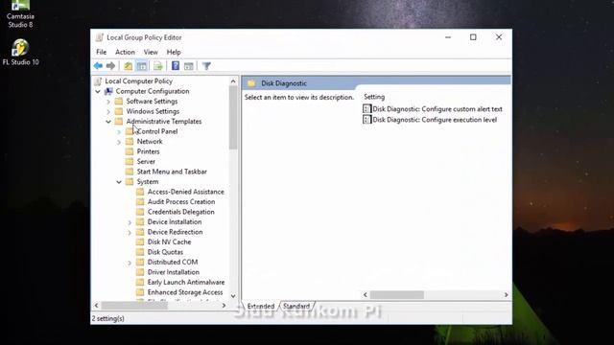Viewport: 614px width, 345px height.
Task: Click settings list scroll left arrow
Action: [x=366, y=295]
